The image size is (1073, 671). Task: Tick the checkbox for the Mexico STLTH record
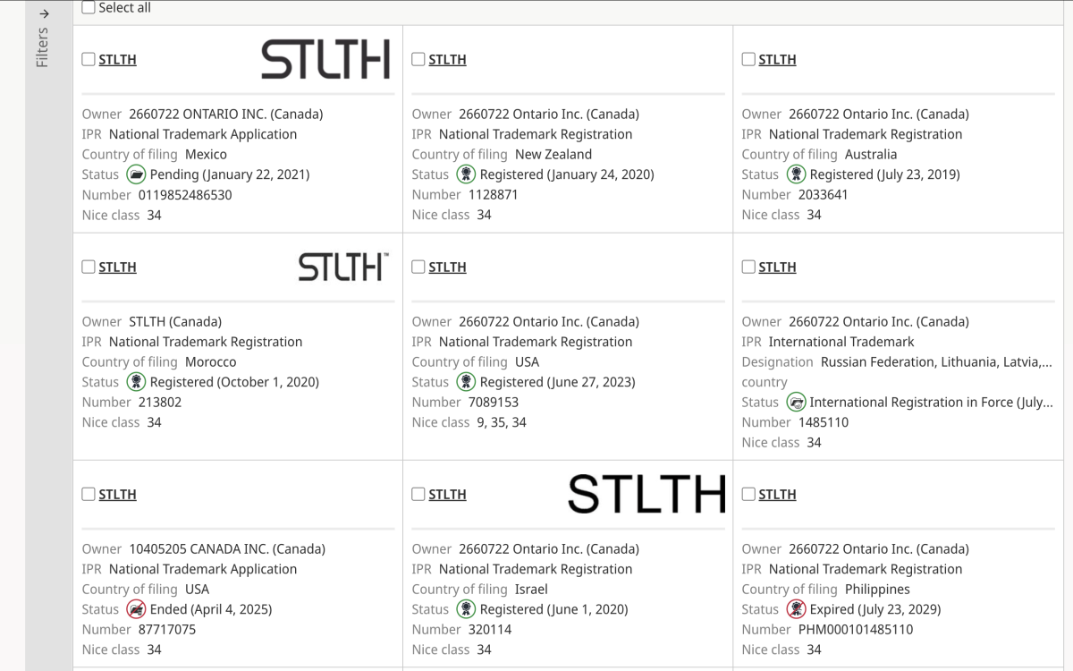tap(88, 60)
